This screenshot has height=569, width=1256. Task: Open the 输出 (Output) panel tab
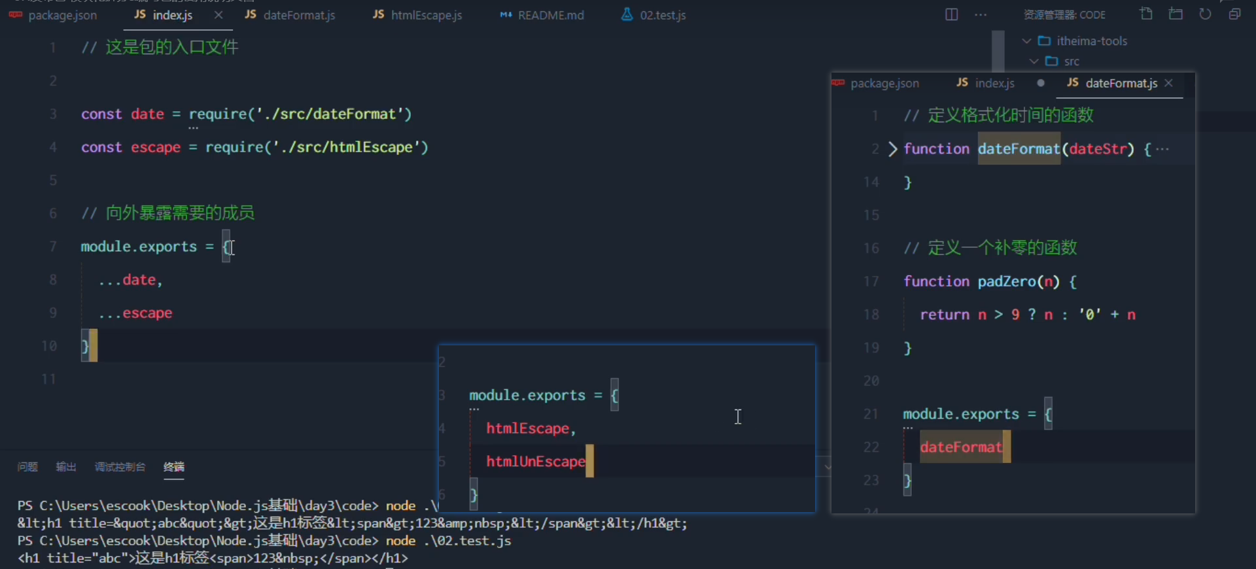[x=66, y=467]
